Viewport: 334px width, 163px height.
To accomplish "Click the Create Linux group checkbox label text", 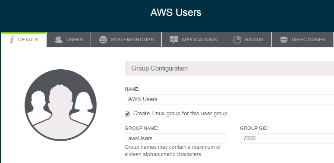I will point(180,114).
